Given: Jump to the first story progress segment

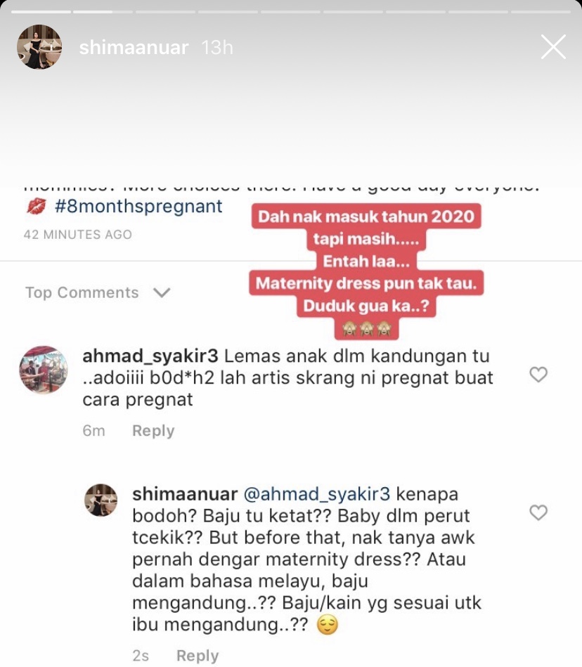Looking at the screenshot, I should [41, 12].
